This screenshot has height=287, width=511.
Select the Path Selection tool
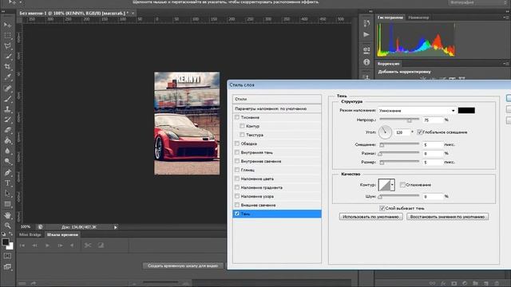click(7, 194)
